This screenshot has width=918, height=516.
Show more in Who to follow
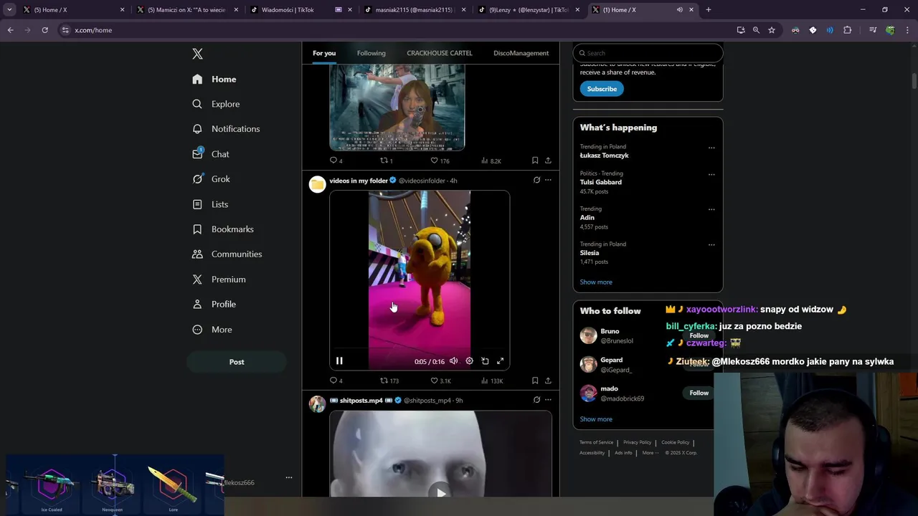coord(596,419)
